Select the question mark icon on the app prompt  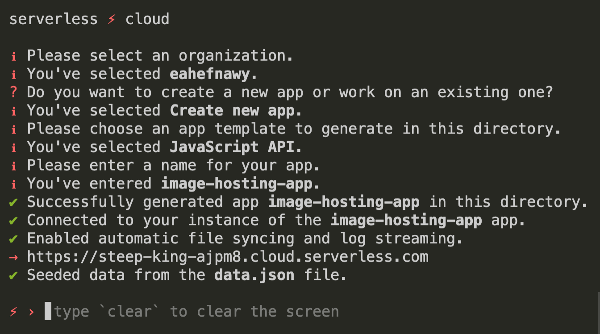pyautogui.click(x=13, y=92)
